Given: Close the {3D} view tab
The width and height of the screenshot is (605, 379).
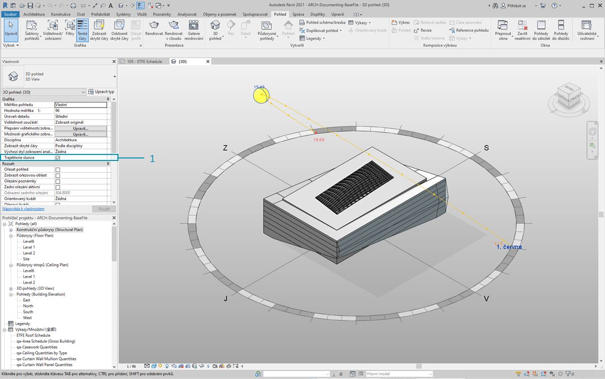Looking at the screenshot, I should pos(208,62).
